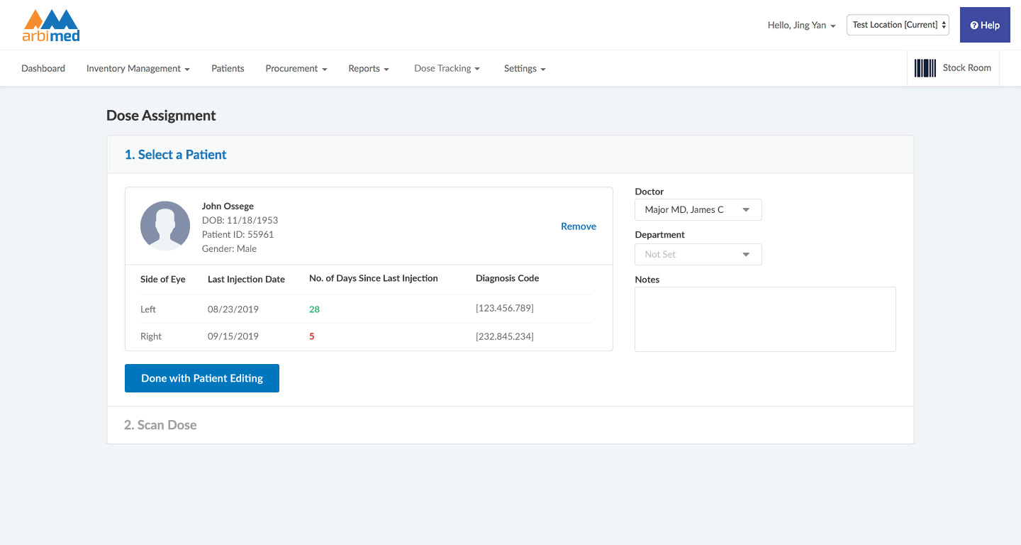Remove the patient John Ossege
The image size is (1021, 545).
(578, 226)
